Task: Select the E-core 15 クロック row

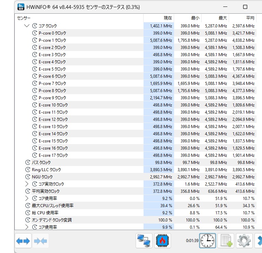Action: pos(144,141)
